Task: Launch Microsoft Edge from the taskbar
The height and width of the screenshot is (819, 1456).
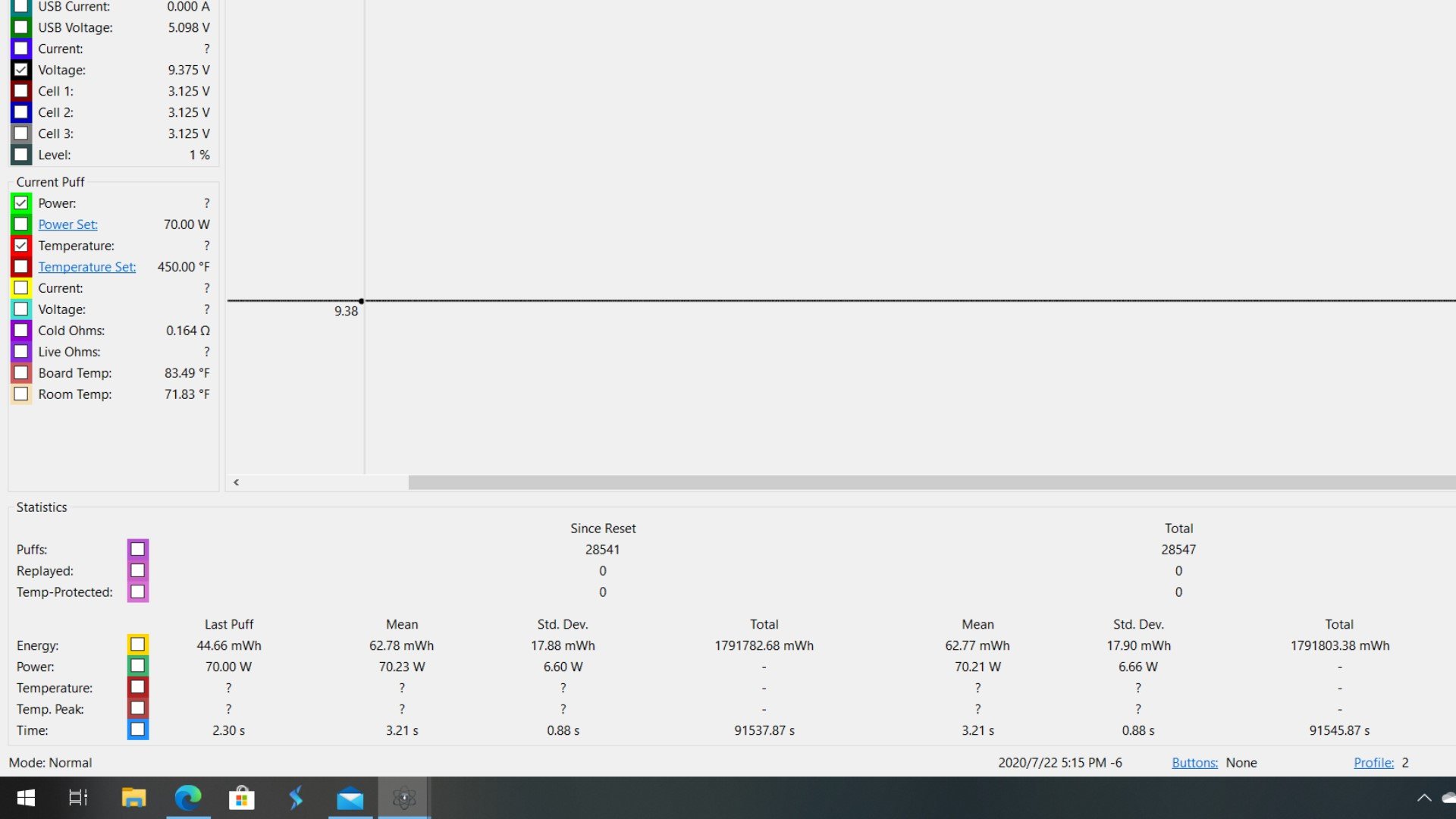Action: pos(187,798)
